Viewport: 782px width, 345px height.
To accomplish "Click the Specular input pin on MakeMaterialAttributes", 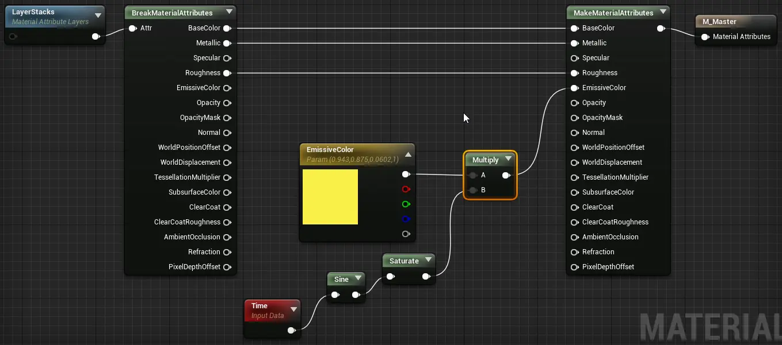I will tap(574, 58).
